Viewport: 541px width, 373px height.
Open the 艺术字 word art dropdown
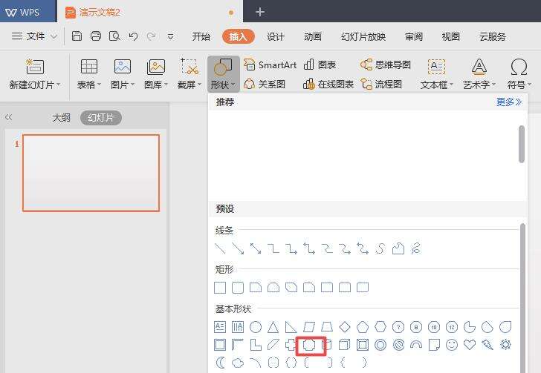click(x=479, y=85)
